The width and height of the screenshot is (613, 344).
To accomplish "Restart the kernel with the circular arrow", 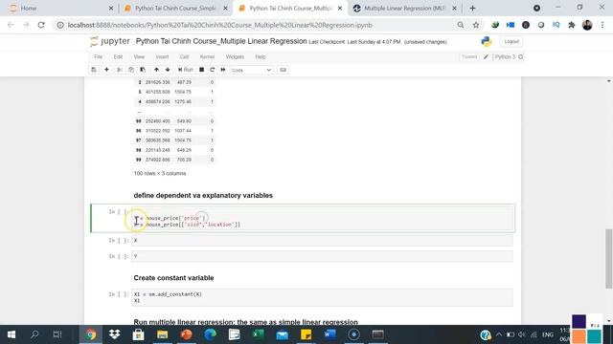I will pos(213,70).
